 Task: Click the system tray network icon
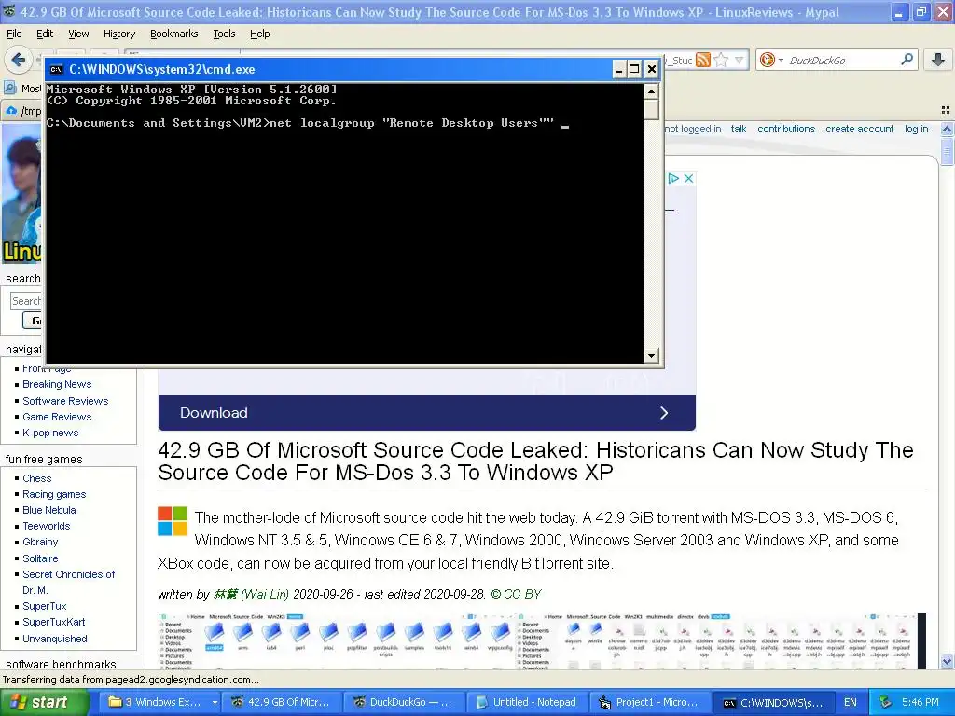pos(886,702)
